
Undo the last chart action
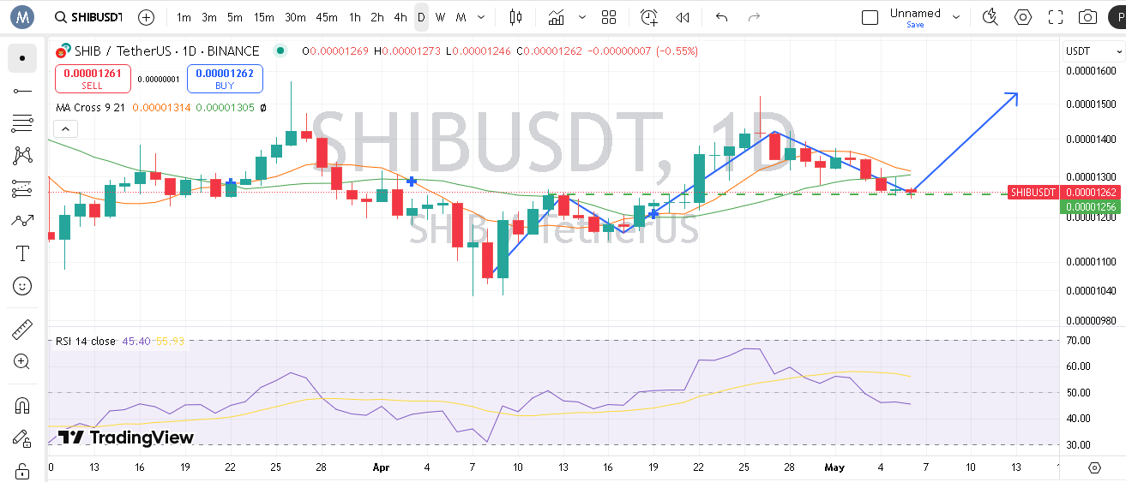[721, 17]
